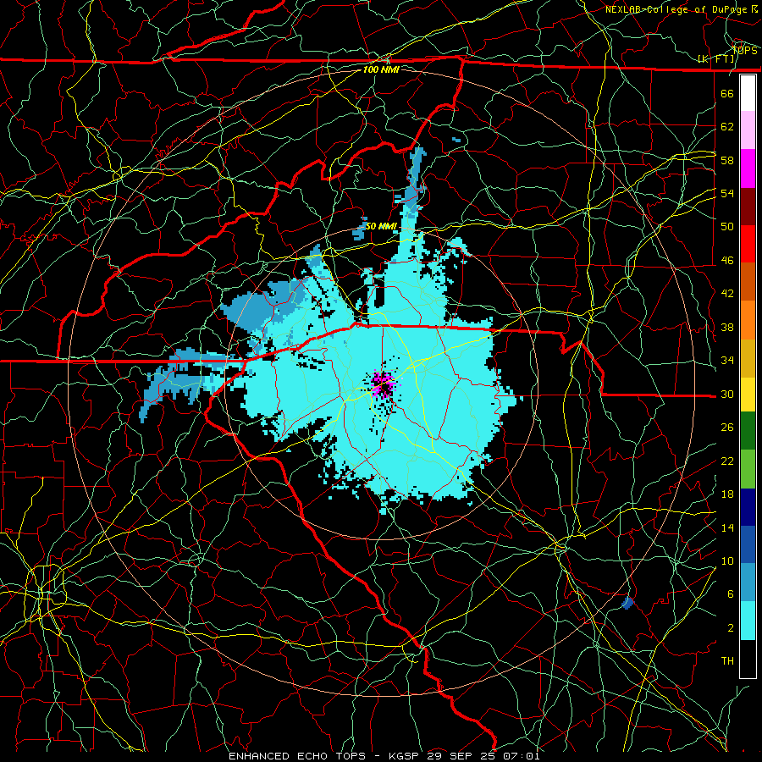Click the magenta echo cluster at radar center
Image resolution: width=762 pixels, height=762 pixels.
point(384,385)
